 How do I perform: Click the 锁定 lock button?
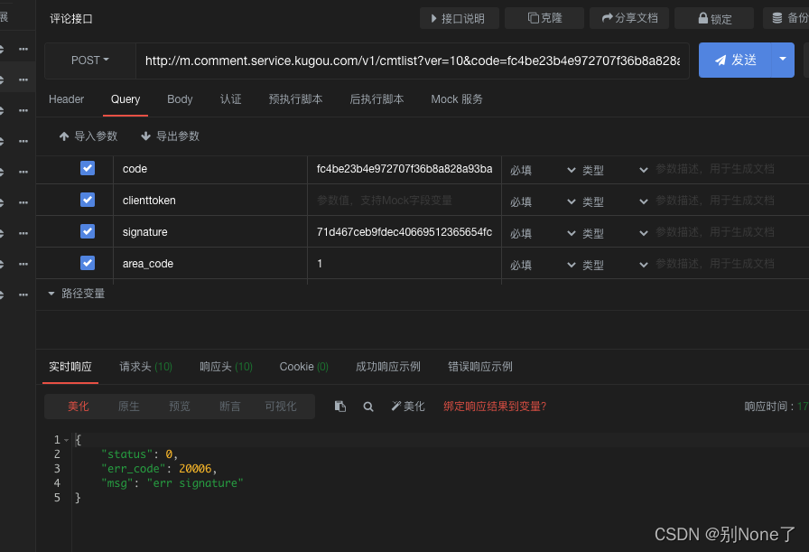[715, 18]
